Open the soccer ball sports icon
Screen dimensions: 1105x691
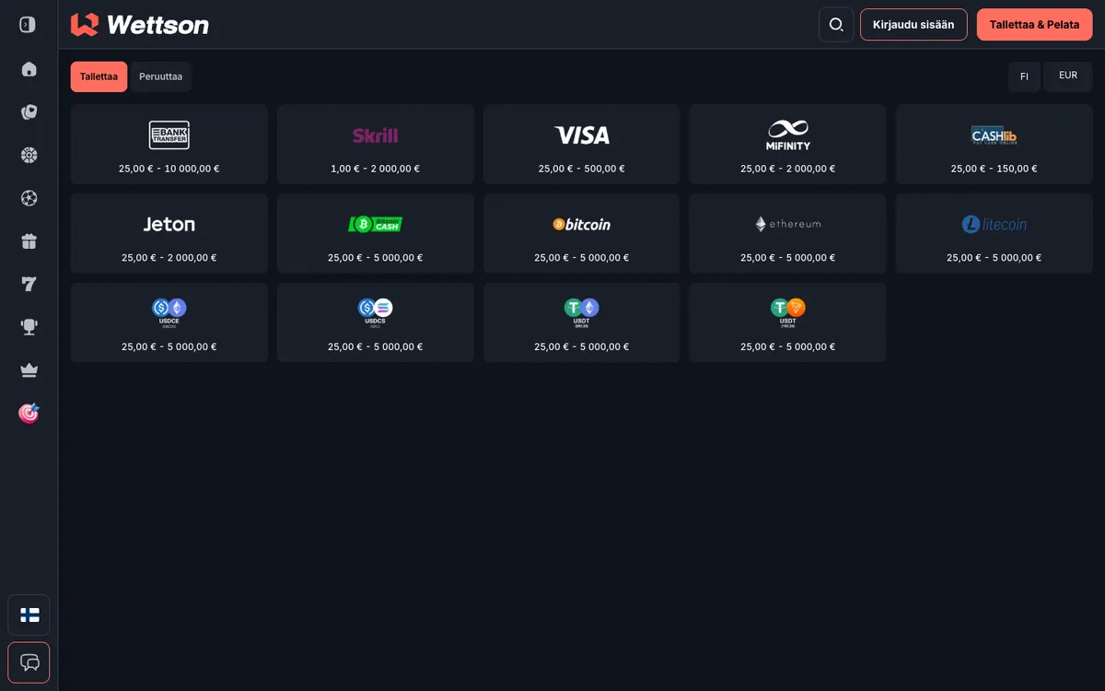coord(29,198)
